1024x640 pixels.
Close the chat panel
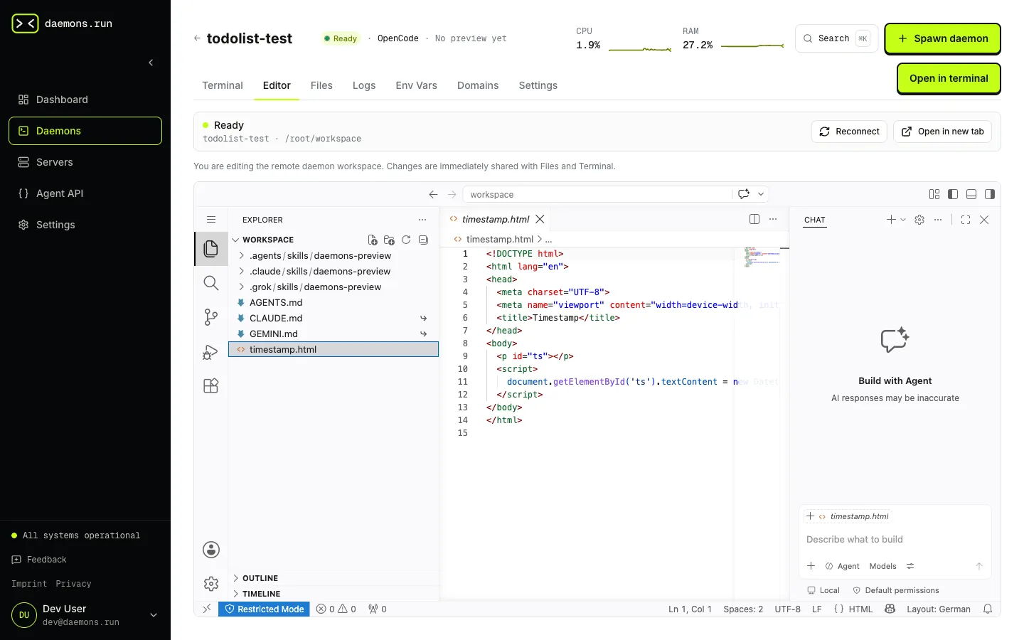[x=984, y=220]
